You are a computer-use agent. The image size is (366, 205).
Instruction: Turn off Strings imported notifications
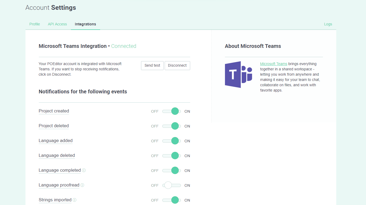tap(172, 200)
